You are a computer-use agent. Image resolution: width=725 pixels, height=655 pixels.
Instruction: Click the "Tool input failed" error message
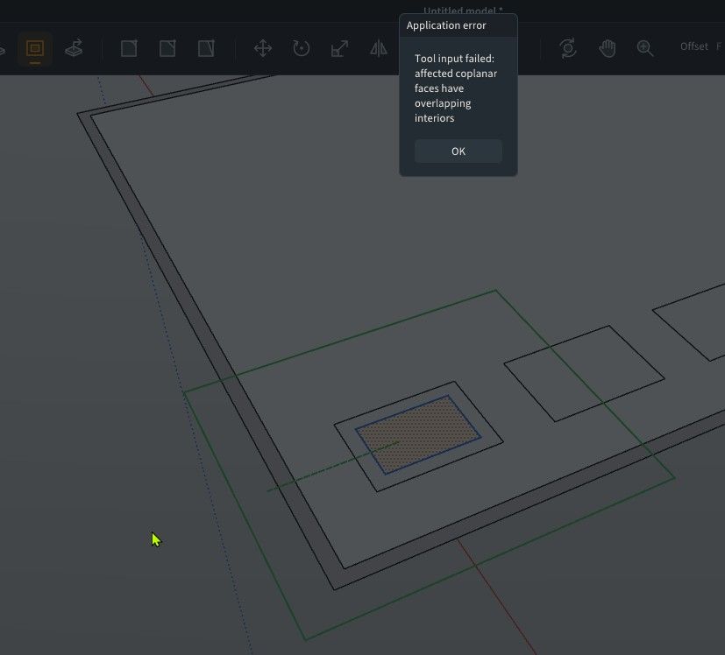(456, 88)
